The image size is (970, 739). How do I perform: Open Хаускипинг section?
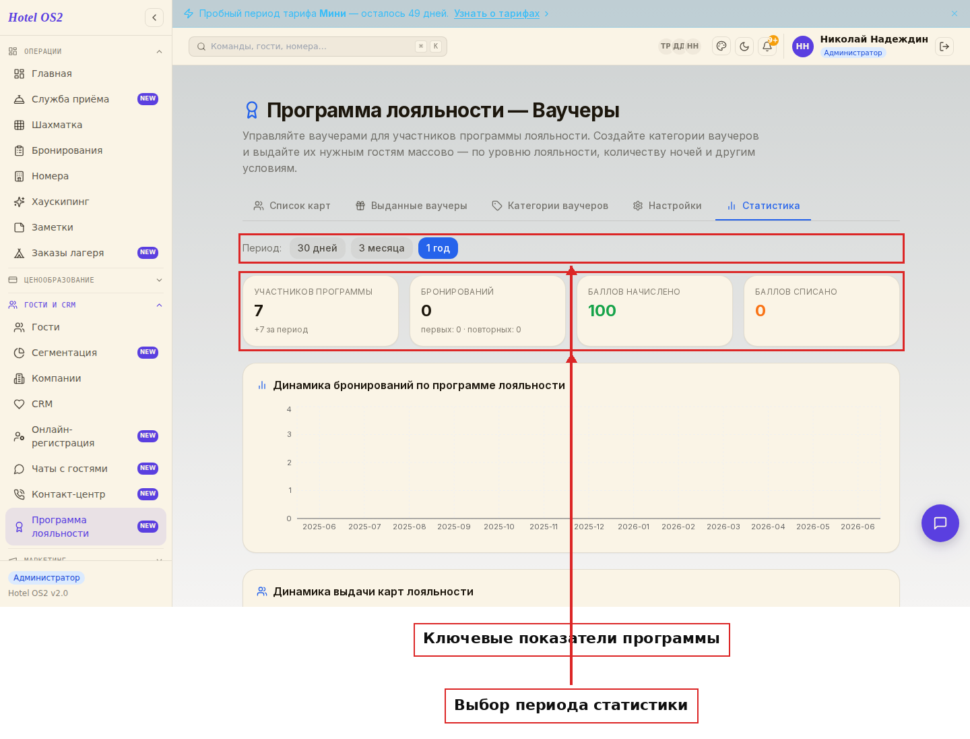[x=86, y=202]
